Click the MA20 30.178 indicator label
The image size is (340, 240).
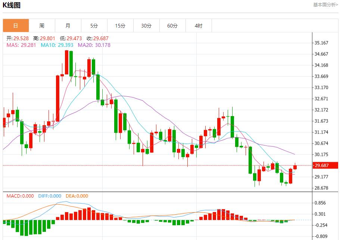(x=94, y=45)
